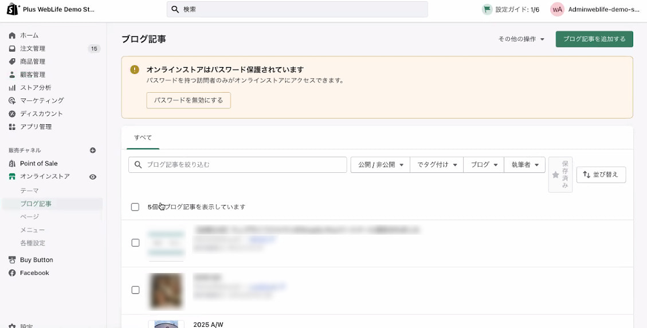Open マーケティング in sidebar

point(42,101)
